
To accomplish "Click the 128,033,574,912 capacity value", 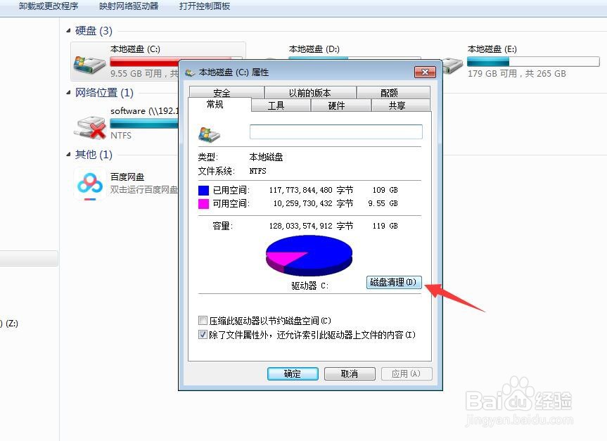I will [301, 226].
